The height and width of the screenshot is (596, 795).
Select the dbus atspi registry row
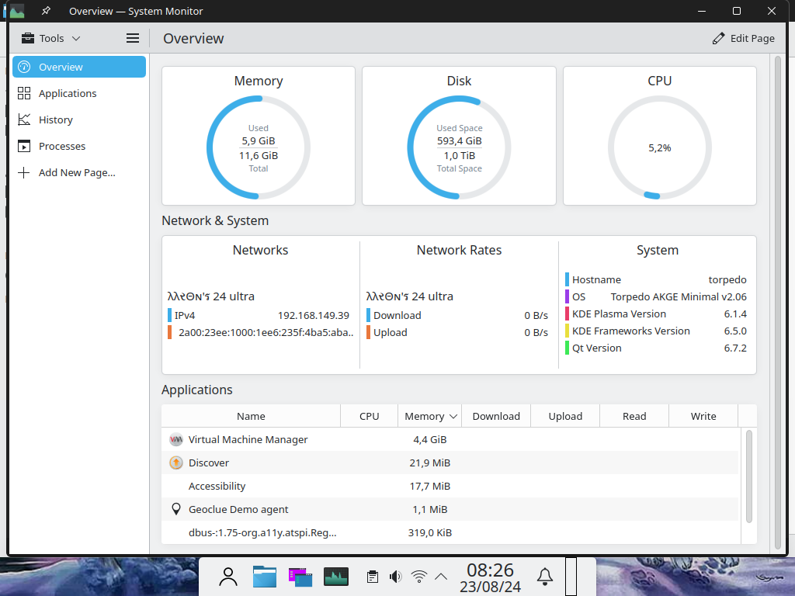451,532
